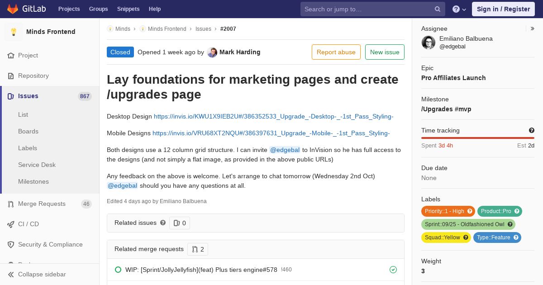Click the Related issues count badge
The image size is (543, 285).
(180, 223)
